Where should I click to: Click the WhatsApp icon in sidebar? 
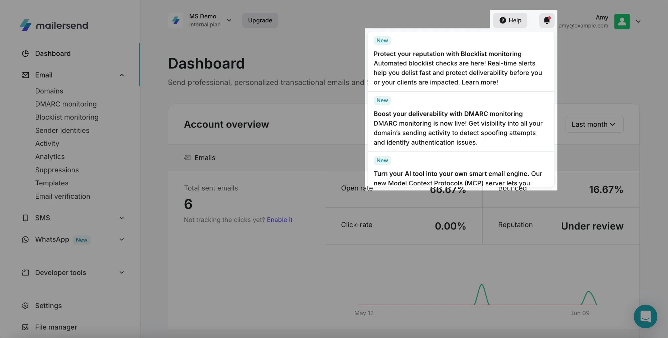(25, 239)
